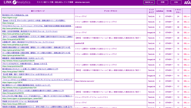Expand OTHER dropdown for enepi.jp row
This screenshot has height=108, width=191.
pyautogui.click(x=169, y=22)
